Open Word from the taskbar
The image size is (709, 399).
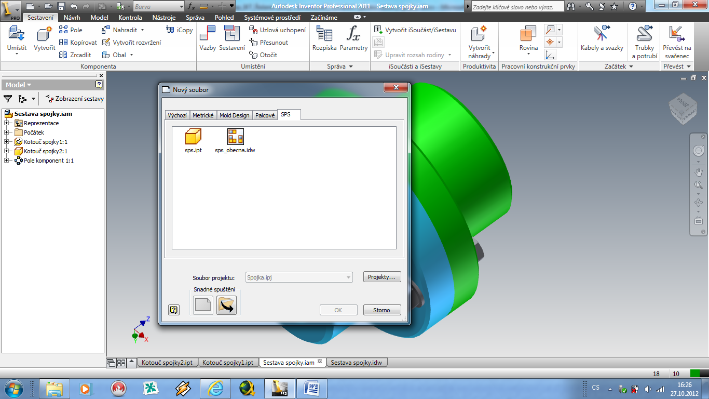click(312, 389)
